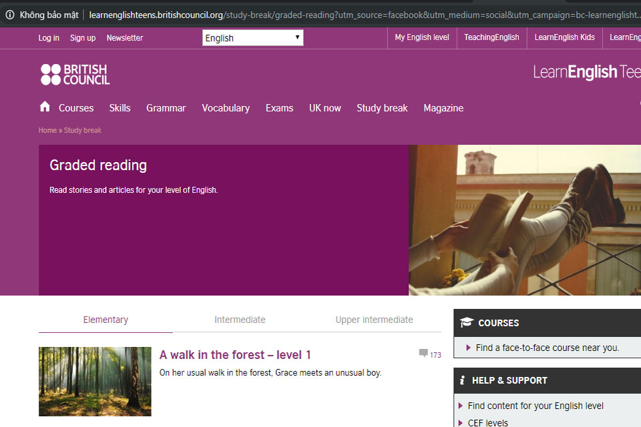
Task: Open the Newsletter link
Action: tap(125, 37)
